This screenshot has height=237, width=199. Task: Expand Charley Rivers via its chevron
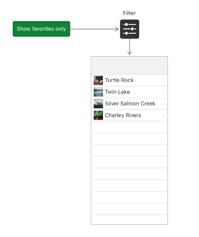[164, 116]
